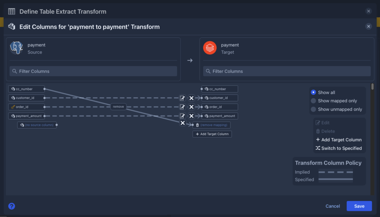Click the edit icon for customer_id mapping
380x217 pixels.
182,98
